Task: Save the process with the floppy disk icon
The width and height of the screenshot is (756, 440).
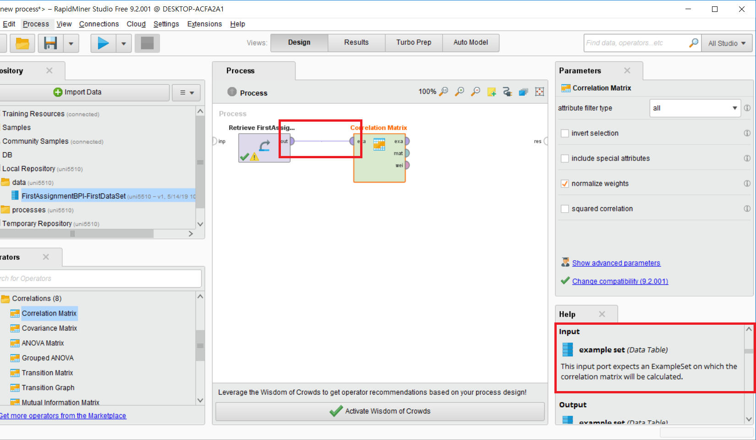Action: [50, 43]
